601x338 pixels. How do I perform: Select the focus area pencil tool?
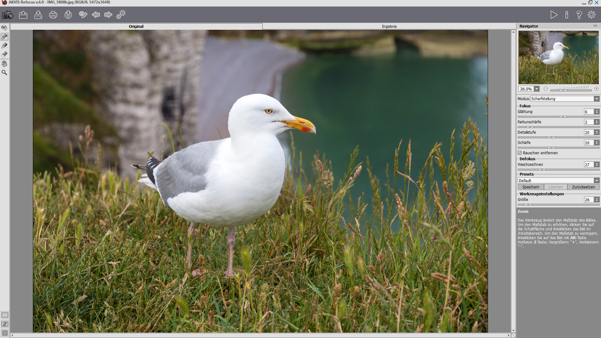pos(4,37)
